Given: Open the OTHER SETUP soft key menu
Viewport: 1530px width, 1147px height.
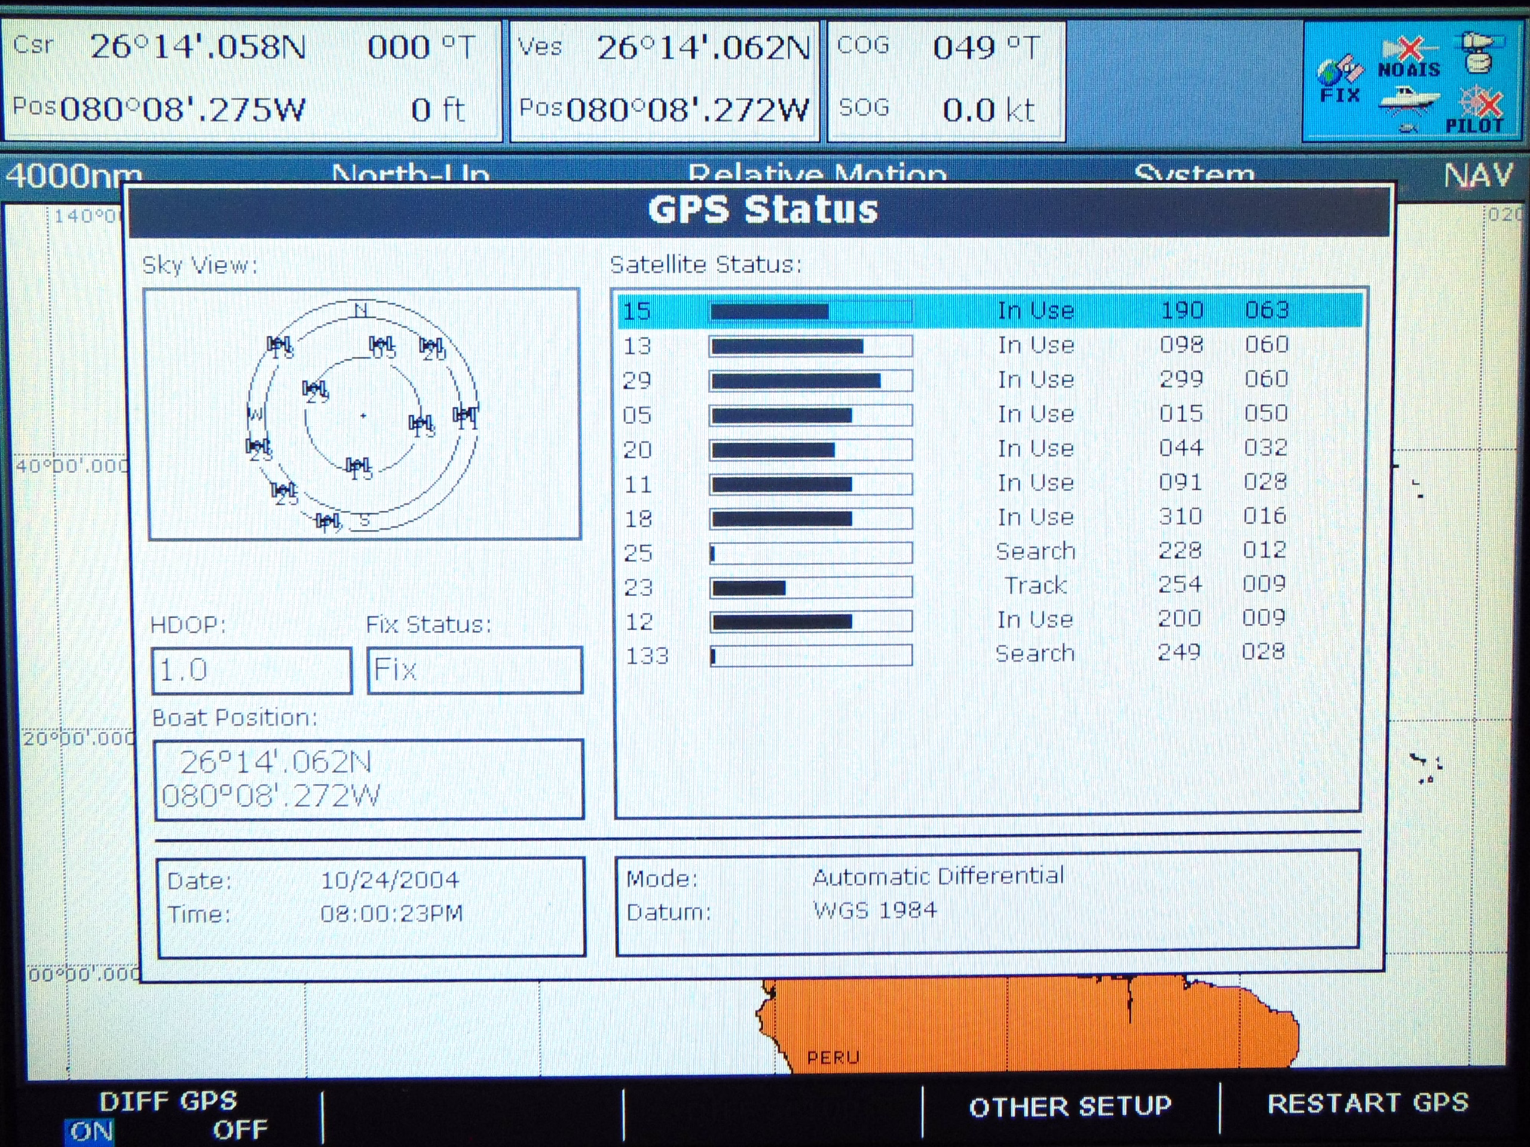Looking at the screenshot, I should pyautogui.click(x=1069, y=1107).
